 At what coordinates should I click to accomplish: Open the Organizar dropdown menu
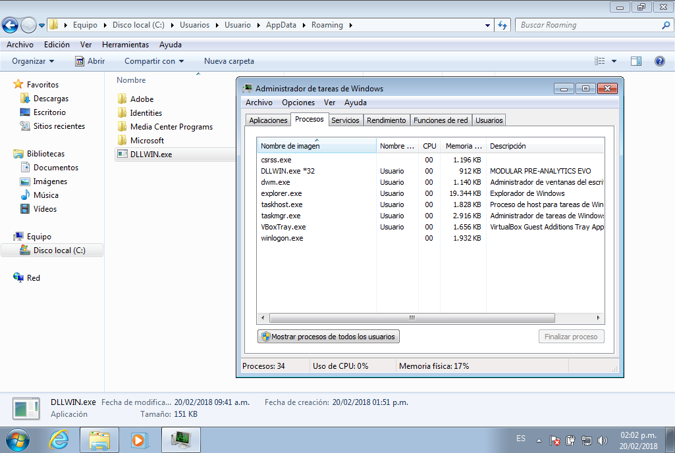(33, 61)
